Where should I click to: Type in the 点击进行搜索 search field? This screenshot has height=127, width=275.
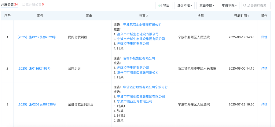tap(258, 5)
